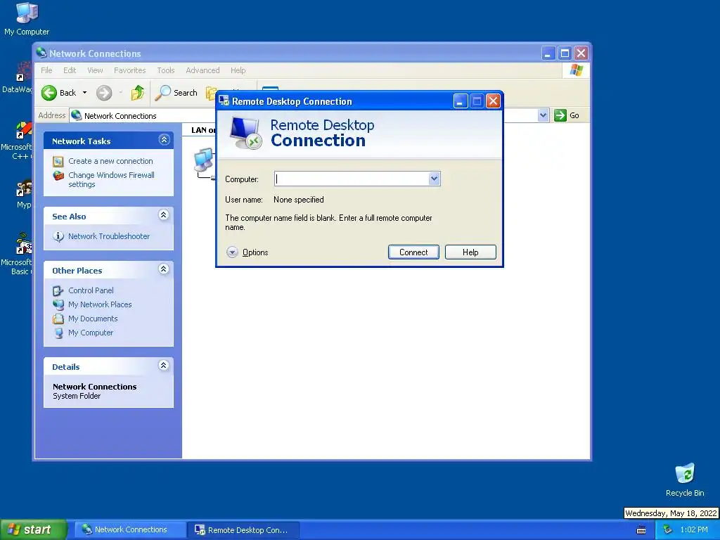Click the green Back arrow icon

(49, 93)
